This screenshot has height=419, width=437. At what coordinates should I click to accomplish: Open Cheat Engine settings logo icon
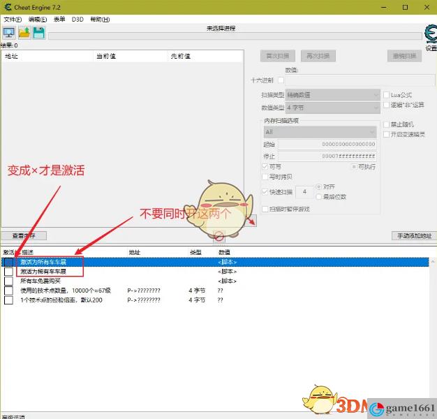click(431, 34)
